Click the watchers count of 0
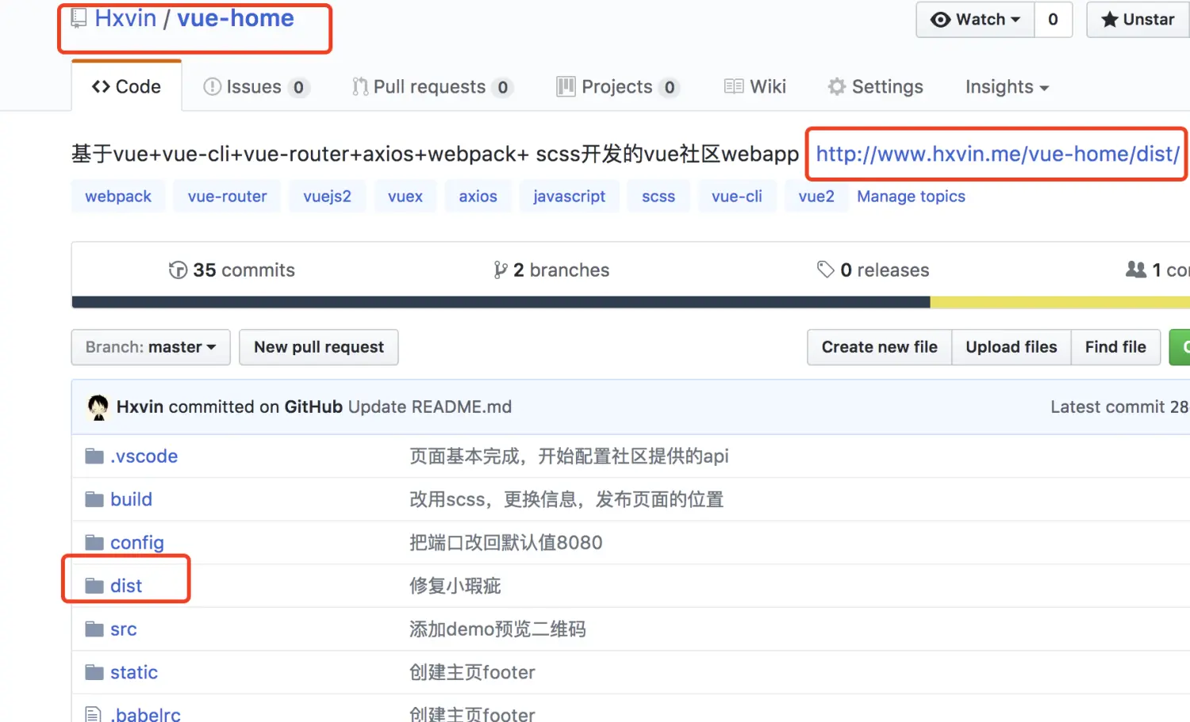 (1053, 20)
